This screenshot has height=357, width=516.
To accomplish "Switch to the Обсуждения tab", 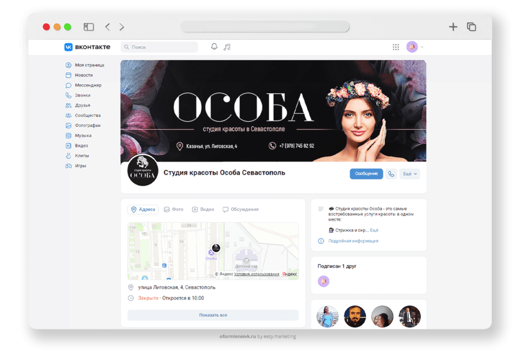I will pyautogui.click(x=240, y=209).
